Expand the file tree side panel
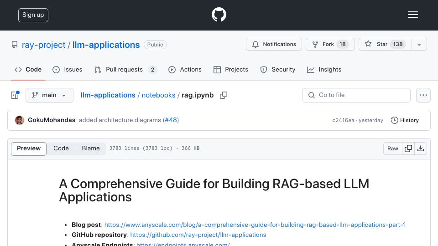438x246 pixels. [15, 95]
